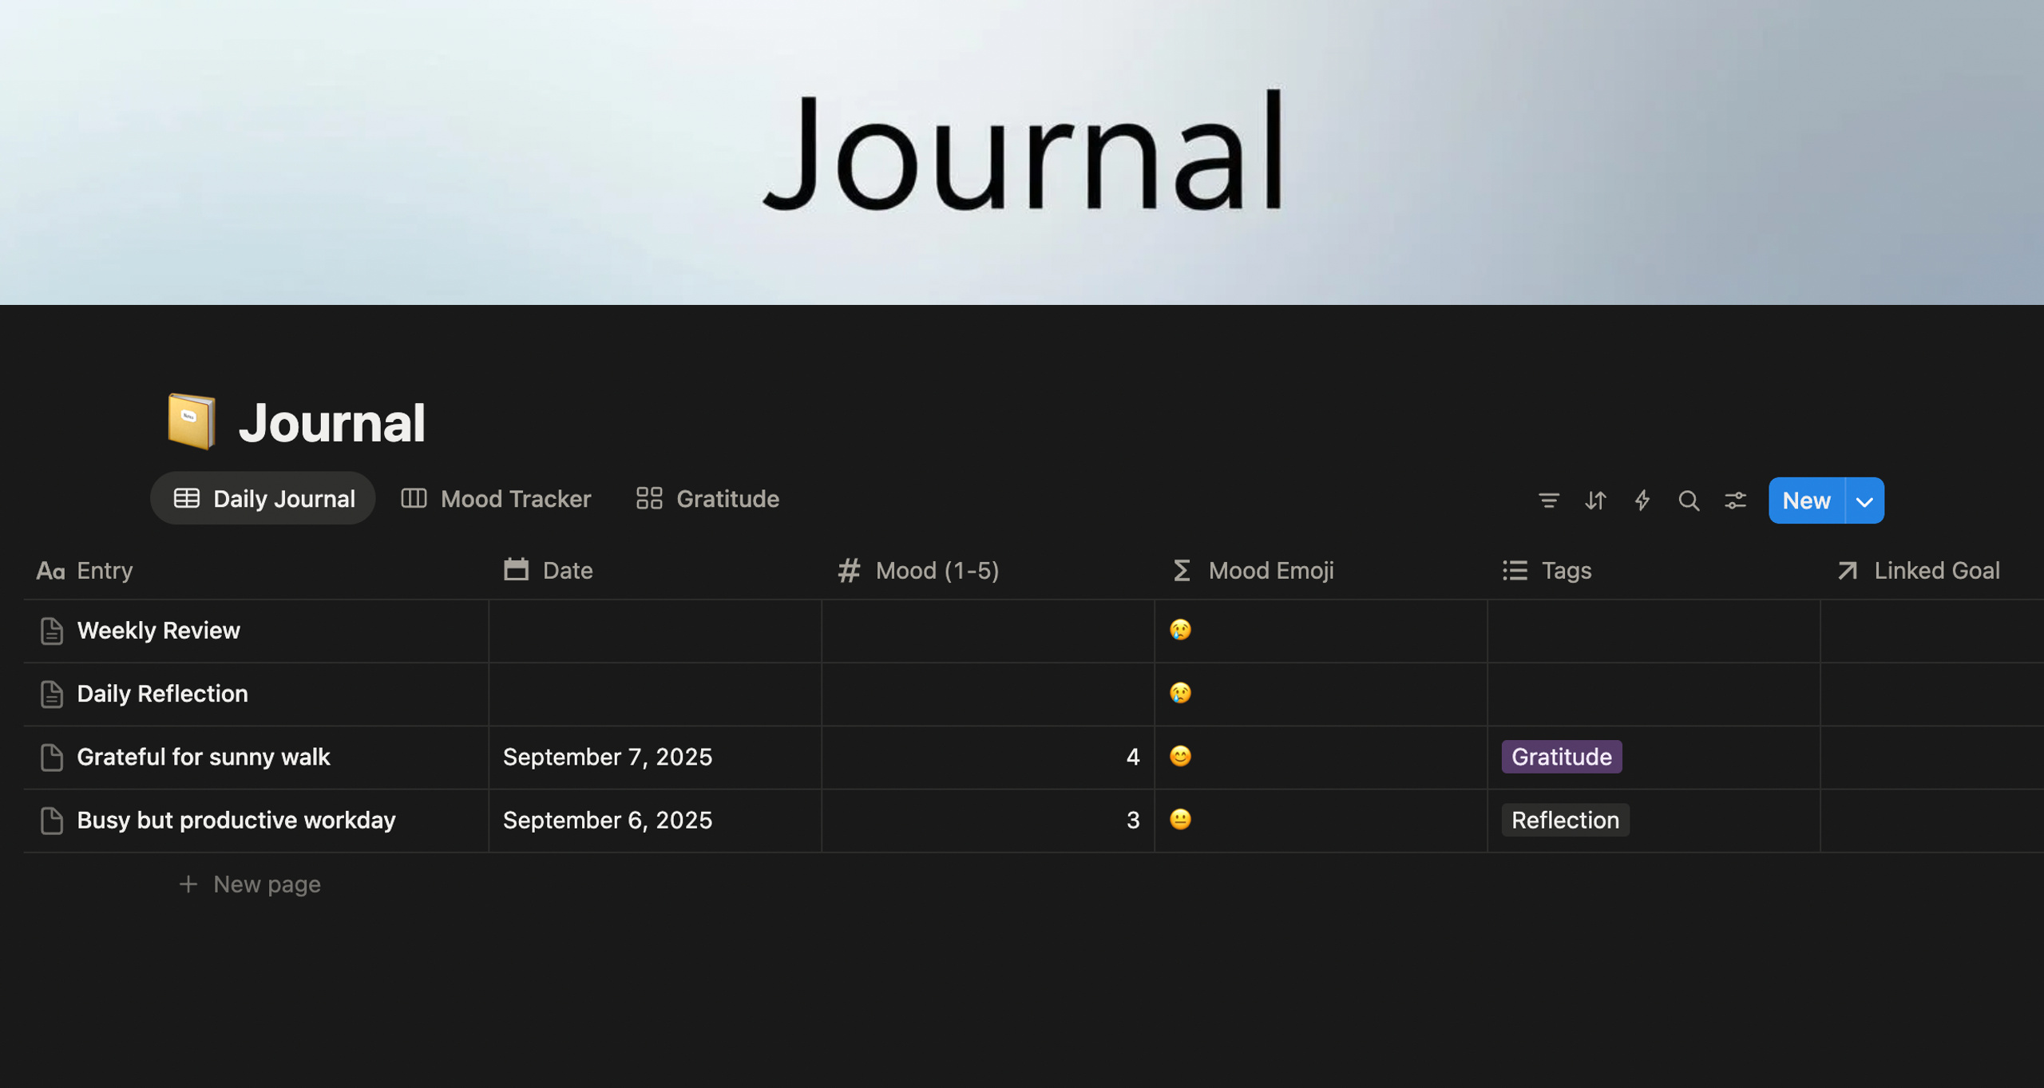Open the Daily Reflection entry
Viewport: 2044px width, 1088px height.
162,694
